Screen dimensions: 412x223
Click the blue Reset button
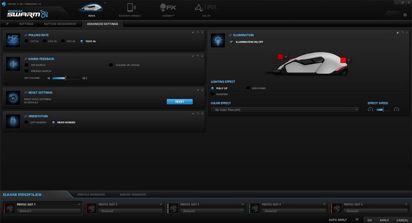point(180,101)
